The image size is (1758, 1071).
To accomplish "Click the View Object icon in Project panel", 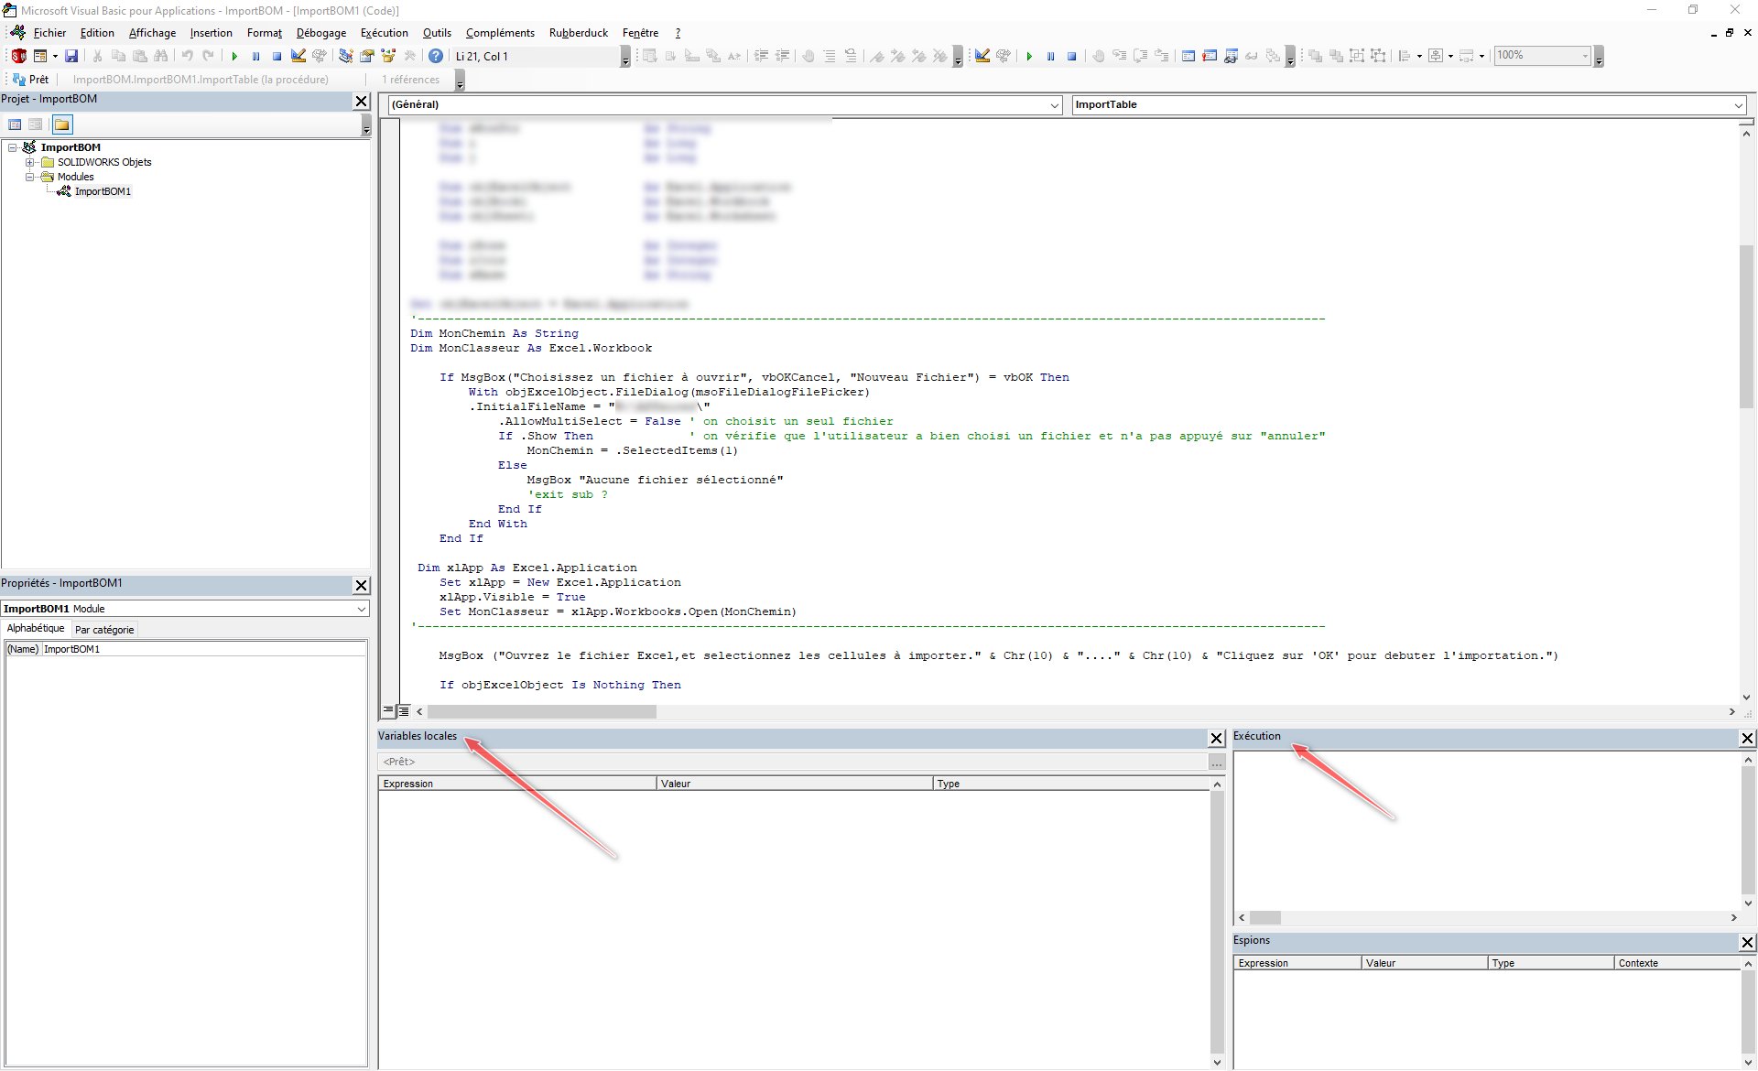I will click(x=36, y=124).
